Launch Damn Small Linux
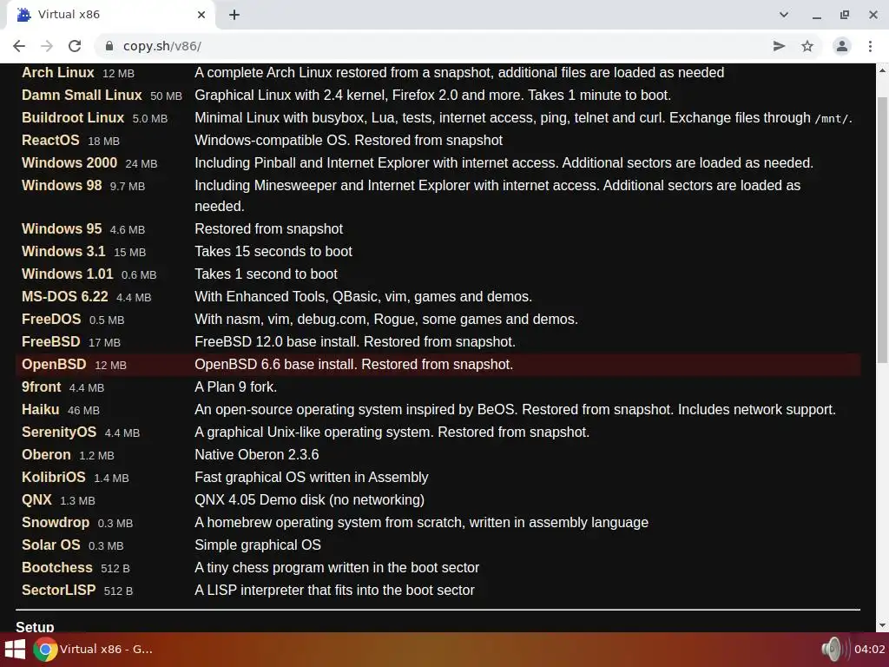Viewport: 889px width, 667px height. tap(82, 95)
